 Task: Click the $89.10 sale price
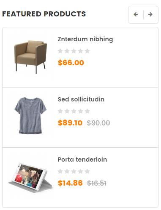click(x=70, y=123)
